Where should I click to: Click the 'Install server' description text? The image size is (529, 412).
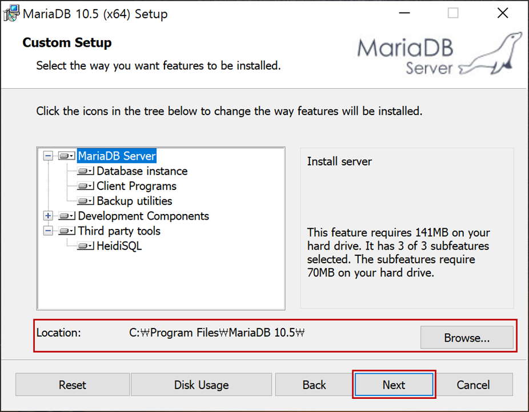point(339,161)
